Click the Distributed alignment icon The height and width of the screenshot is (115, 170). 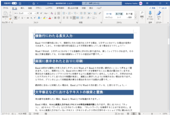click(x=78, y=18)
